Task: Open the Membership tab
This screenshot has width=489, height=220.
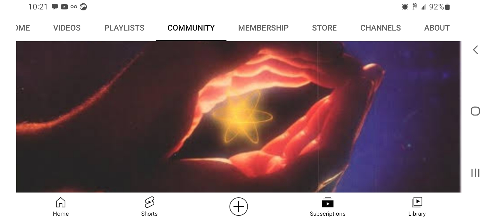Action: pos(263,28)
